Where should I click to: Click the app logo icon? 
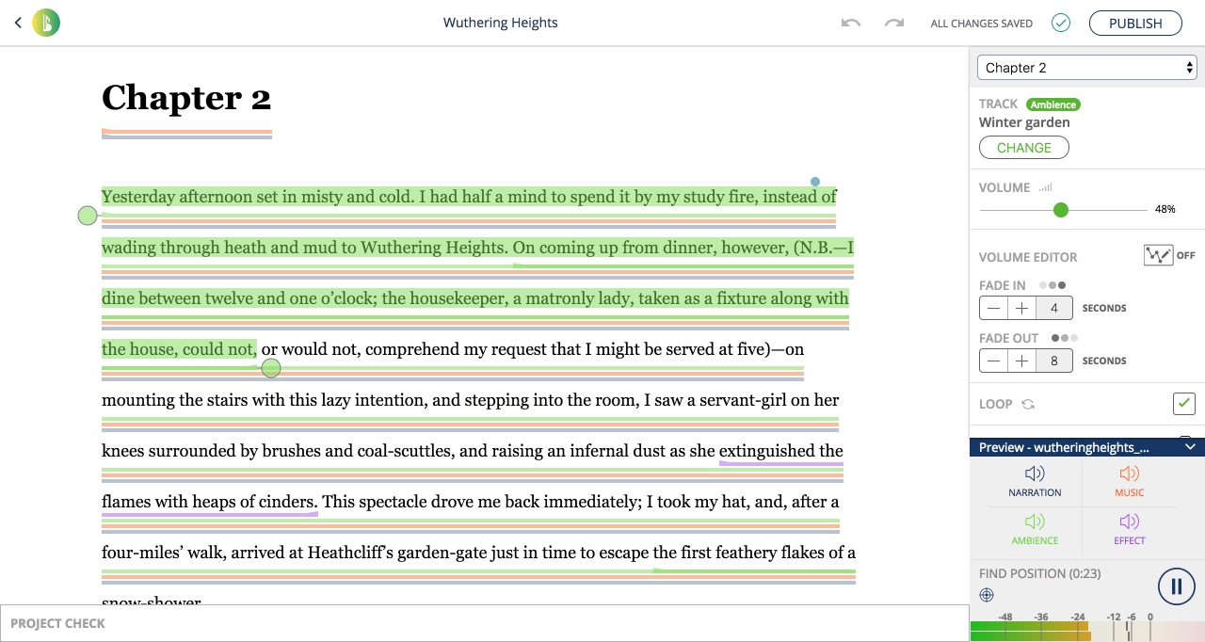(x=46, y=23)
